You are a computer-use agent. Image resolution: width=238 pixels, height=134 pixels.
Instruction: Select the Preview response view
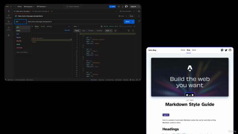point(91,31)
